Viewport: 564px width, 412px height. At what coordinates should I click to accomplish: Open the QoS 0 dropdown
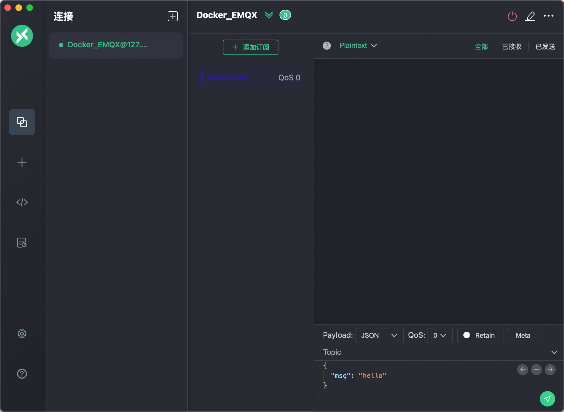[440, 336]
